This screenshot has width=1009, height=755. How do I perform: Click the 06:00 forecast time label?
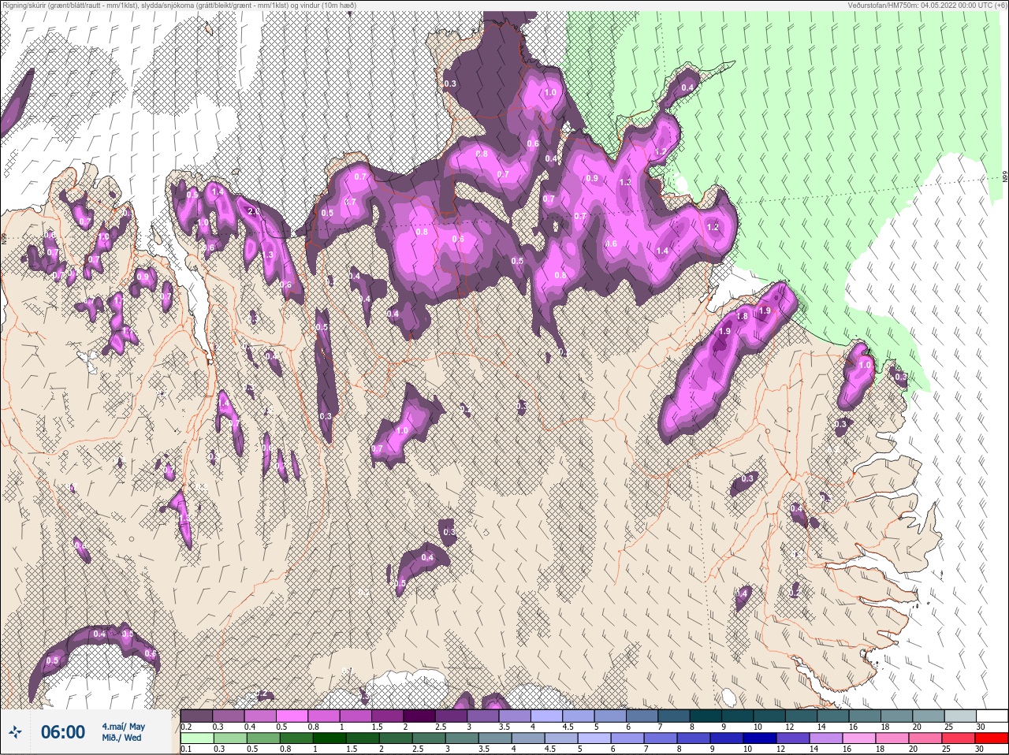(63, 732)
